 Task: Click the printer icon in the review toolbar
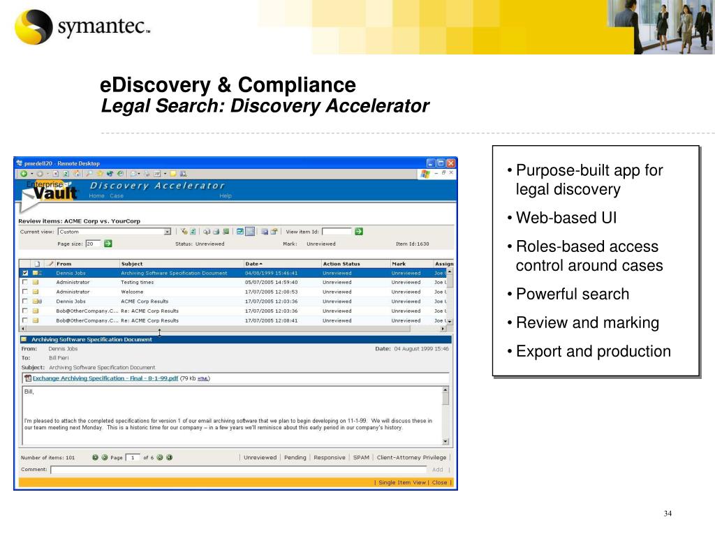click(x=216, y=232)
